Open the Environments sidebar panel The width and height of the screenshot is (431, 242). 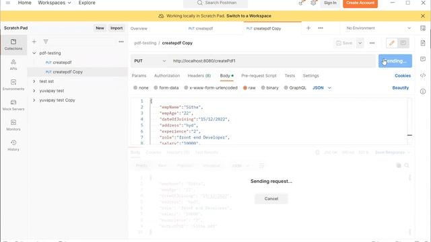coord(13,85)
